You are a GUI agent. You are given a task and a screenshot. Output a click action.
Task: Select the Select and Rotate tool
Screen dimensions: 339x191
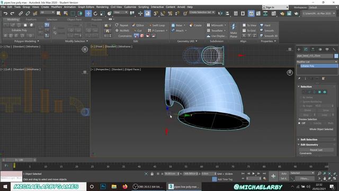coord(95,13)
